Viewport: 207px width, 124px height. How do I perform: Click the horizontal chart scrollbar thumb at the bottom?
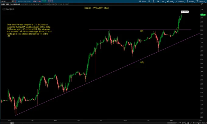171,123
